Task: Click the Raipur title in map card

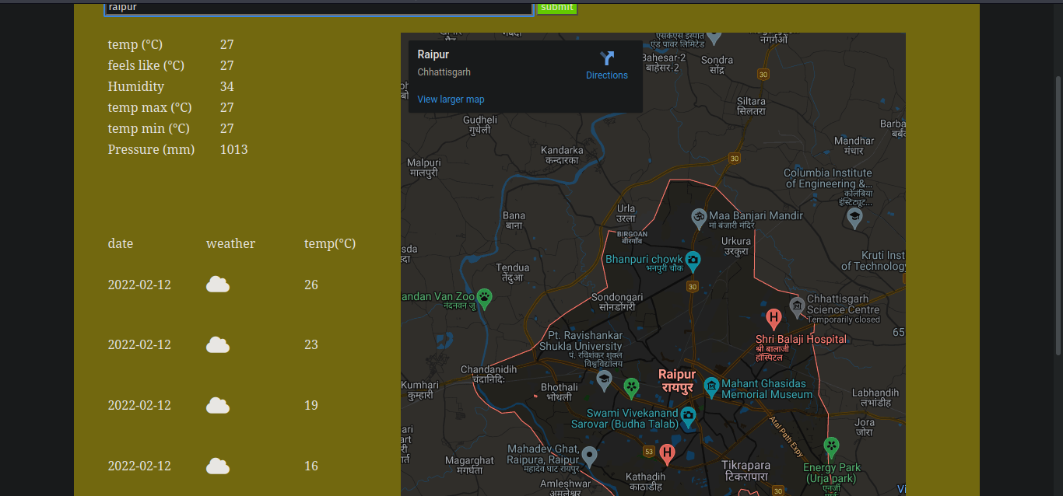Action: (x=433, y=54)
